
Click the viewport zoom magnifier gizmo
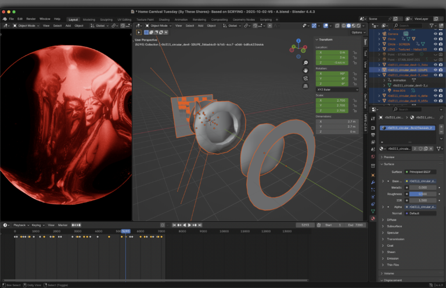pos(305,63)
